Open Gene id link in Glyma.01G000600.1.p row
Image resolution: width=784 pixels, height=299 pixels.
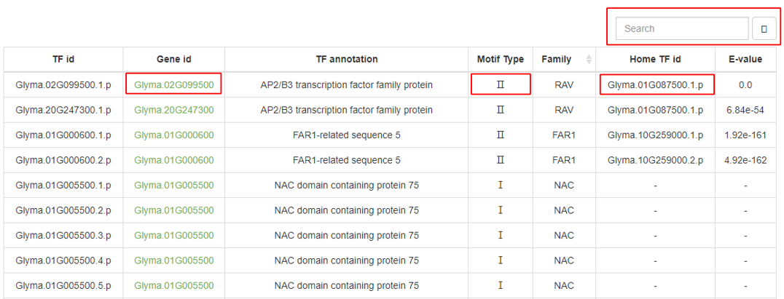click(174, 135)
